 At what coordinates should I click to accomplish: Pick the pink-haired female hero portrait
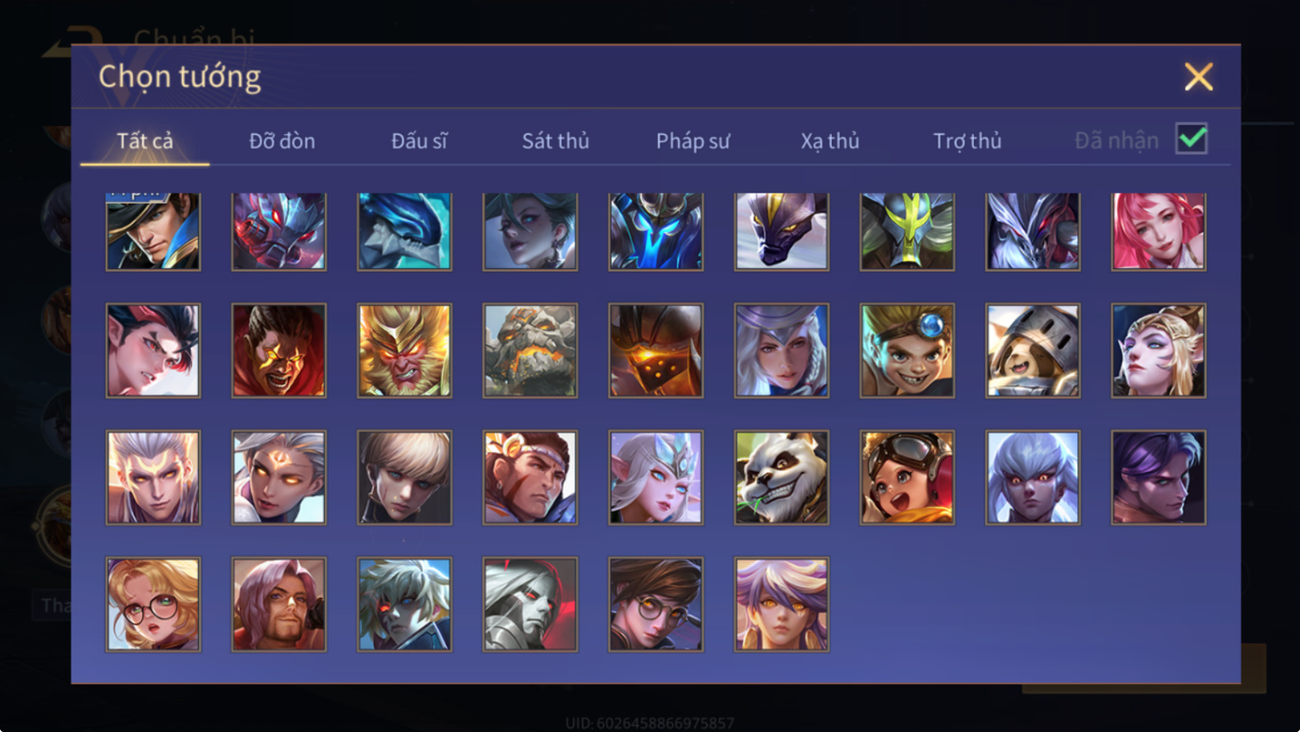1159,231
